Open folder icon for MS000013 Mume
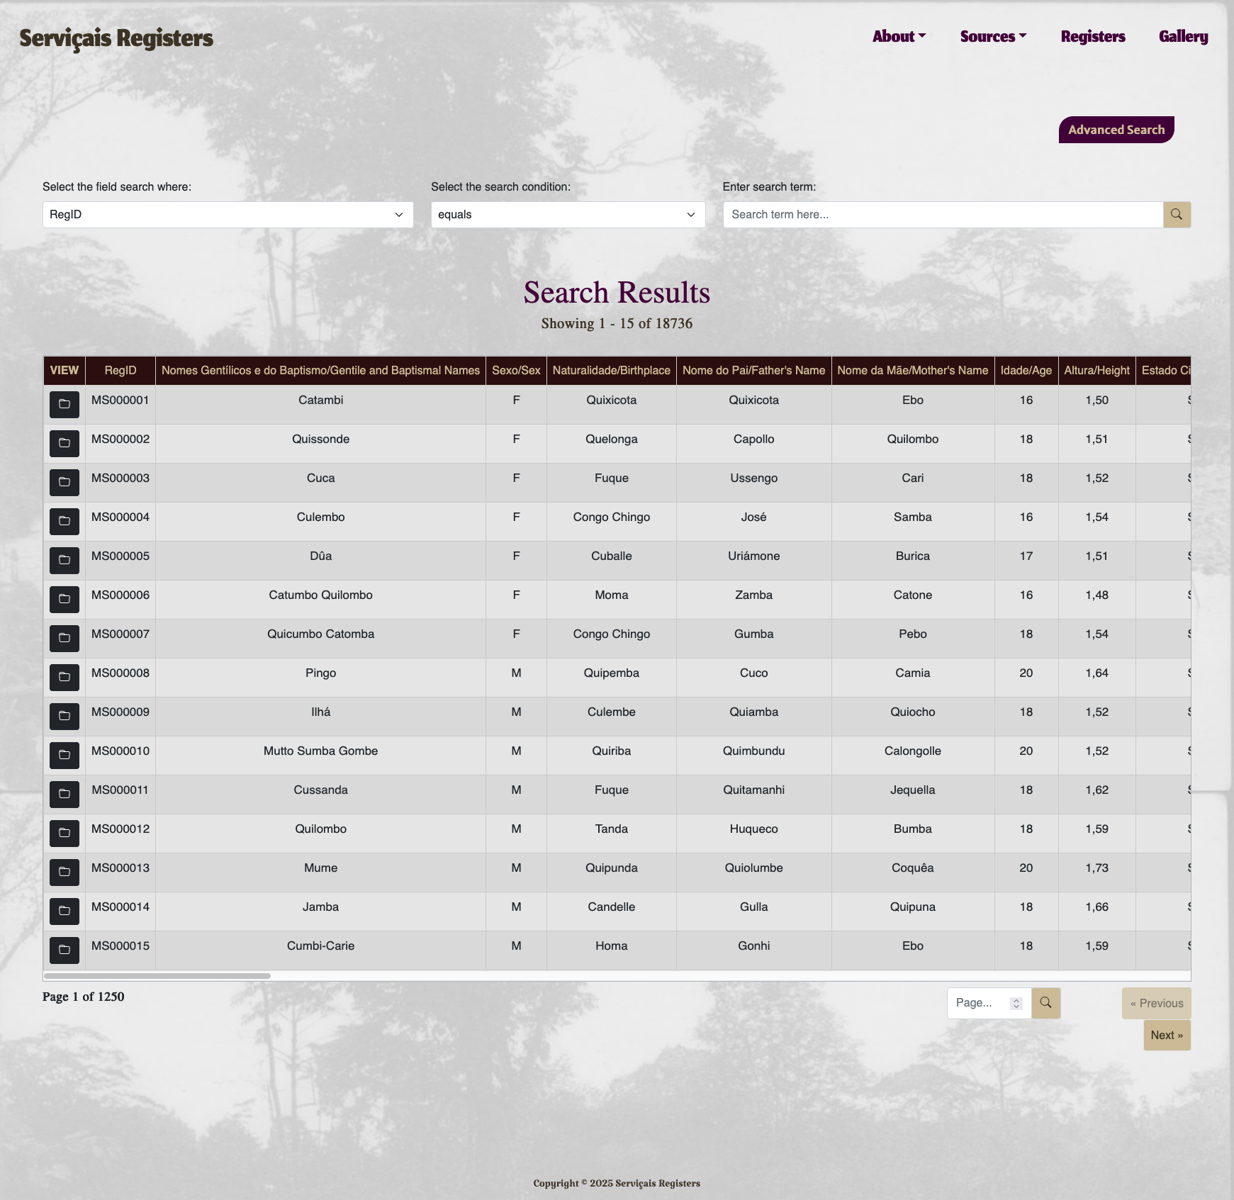The height and width of the screenshot is (1200, 1234). pyautogui.click(x=64, y=873)
